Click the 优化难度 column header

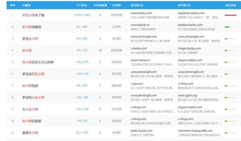click(x=231, y=5)
